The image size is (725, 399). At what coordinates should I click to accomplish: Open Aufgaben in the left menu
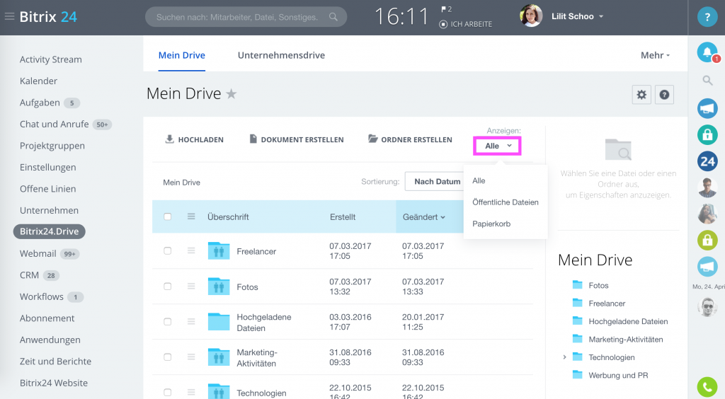pyautogui.click(x=40, y=103)
